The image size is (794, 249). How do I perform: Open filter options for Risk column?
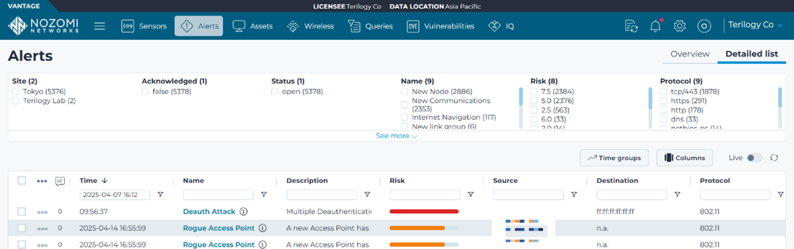click(x=471, y=195)
